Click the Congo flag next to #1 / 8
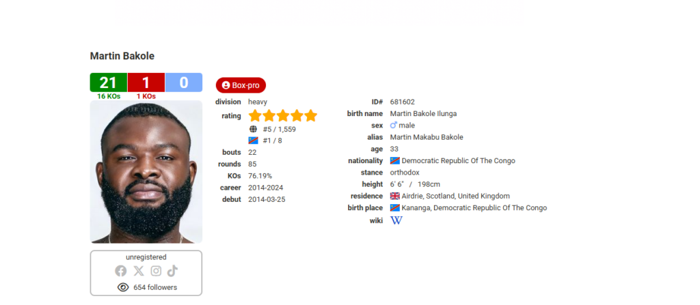The width and height of the screenshot is (700, 305). click(253, 141)
